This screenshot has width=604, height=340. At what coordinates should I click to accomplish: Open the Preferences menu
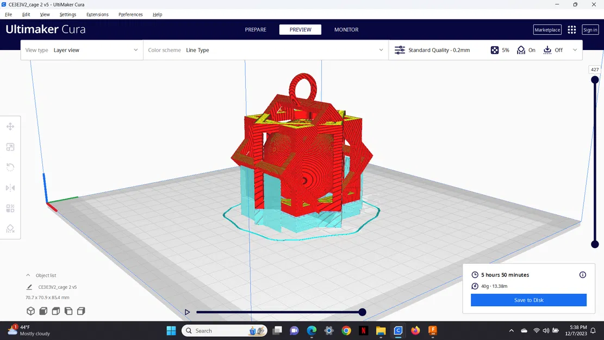(130, 14)
